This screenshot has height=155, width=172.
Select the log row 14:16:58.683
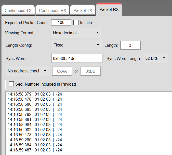point(35,109)
